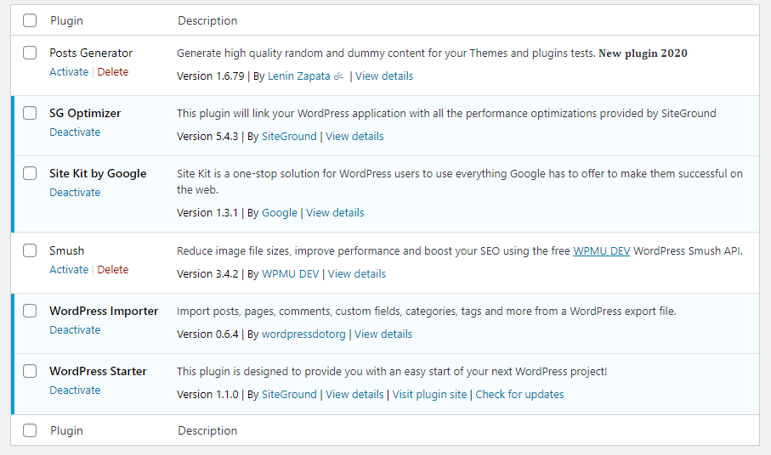This screenshot has width=771, height=455.
Task: Activate the Posts Generator plugin
Action: pos(69,72)
